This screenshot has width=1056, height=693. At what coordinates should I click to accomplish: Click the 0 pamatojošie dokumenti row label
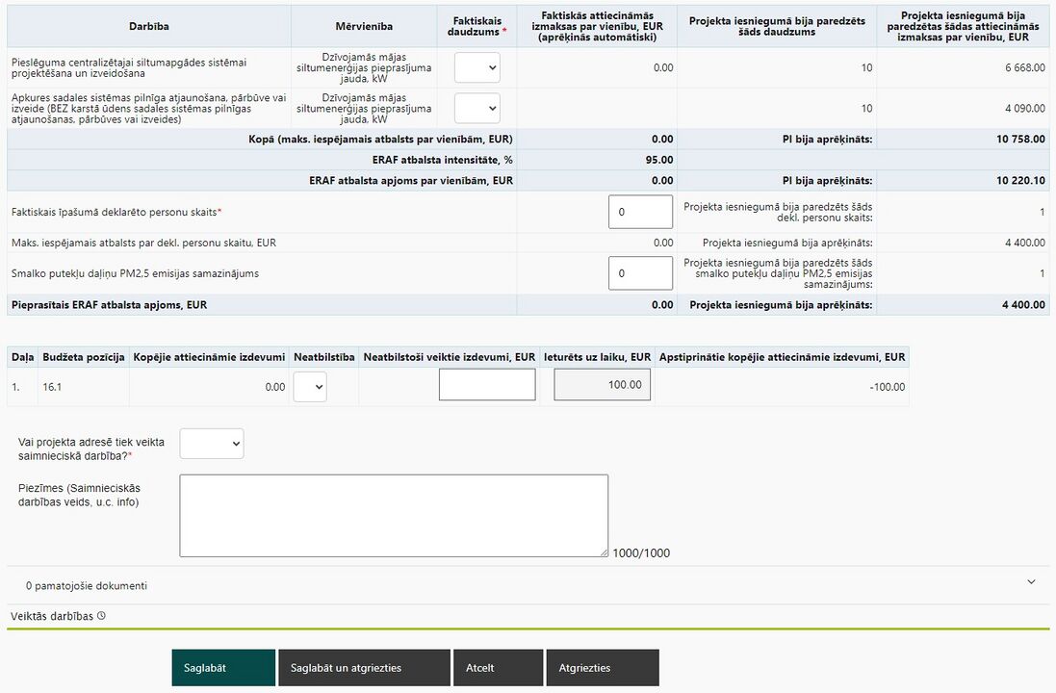87,586
